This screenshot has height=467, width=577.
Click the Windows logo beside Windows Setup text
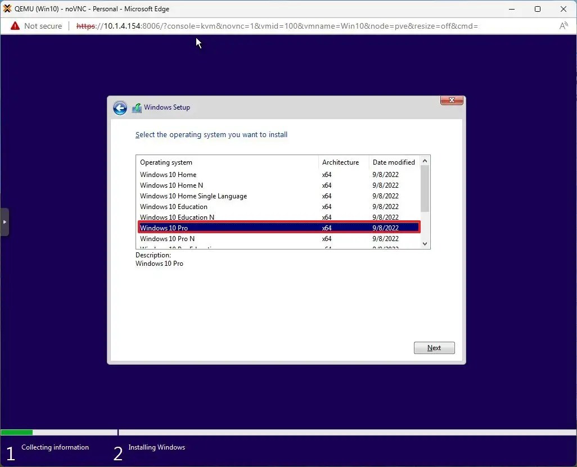tap(137, 107)
